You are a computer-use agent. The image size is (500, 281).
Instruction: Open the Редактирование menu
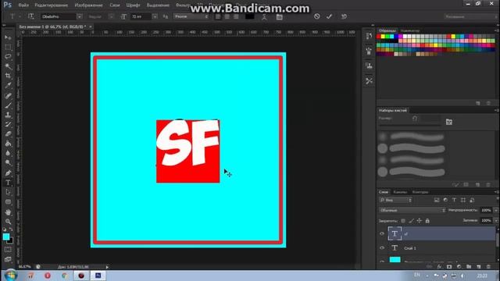coord(52,5)
